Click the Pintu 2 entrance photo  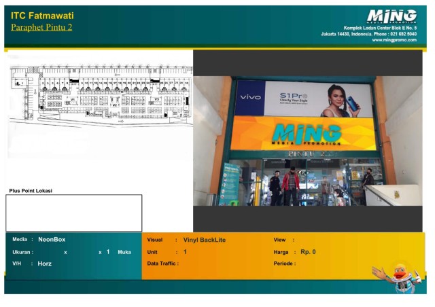click(308, 141)
